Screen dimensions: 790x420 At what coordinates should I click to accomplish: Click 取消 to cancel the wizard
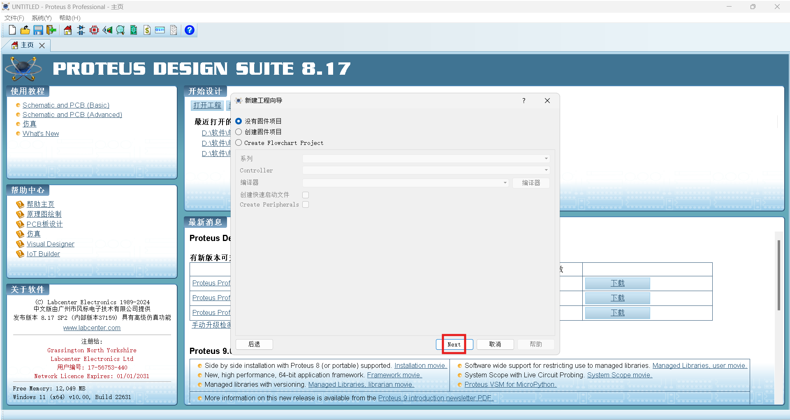coord(495,344)
